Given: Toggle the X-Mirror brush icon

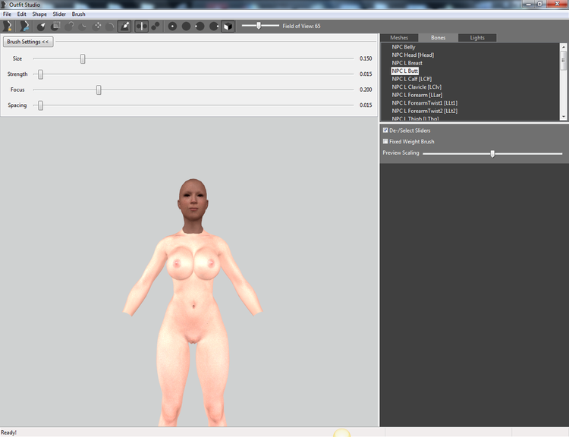Looking at the screenshot, I should (x=142, y=26).
